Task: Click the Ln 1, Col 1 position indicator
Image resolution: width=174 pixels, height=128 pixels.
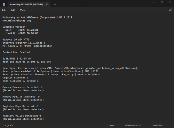Action: (8, 126)
